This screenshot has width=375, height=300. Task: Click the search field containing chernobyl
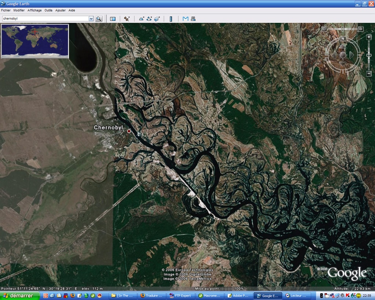click(45, 19)
